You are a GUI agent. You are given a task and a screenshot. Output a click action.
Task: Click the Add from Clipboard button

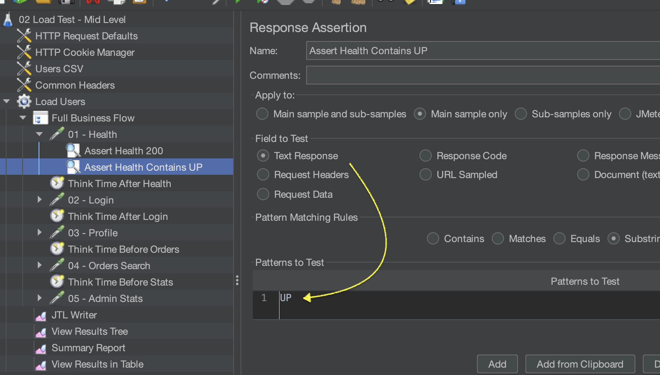(x=580, y=364)
